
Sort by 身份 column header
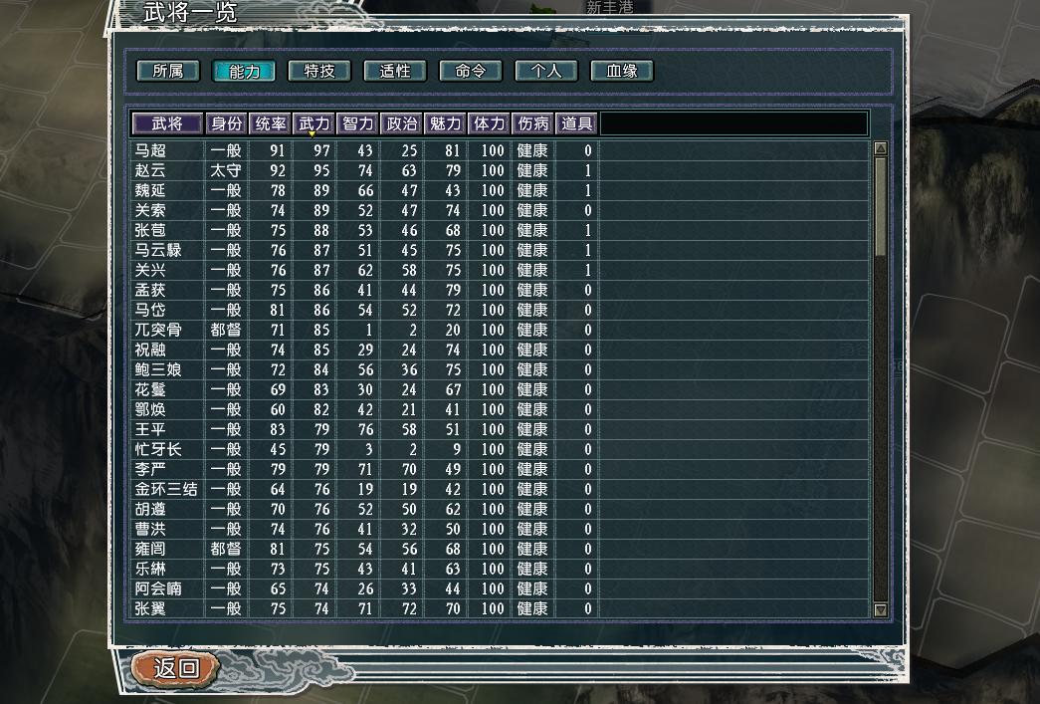pyautogui.click(x=226, y=123)
